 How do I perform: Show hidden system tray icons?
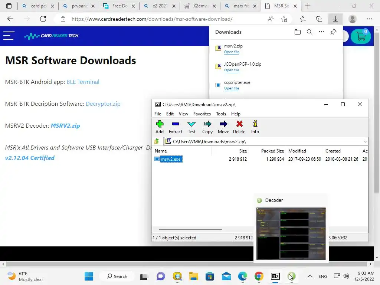pyautogui.click(x=310, y=276)
